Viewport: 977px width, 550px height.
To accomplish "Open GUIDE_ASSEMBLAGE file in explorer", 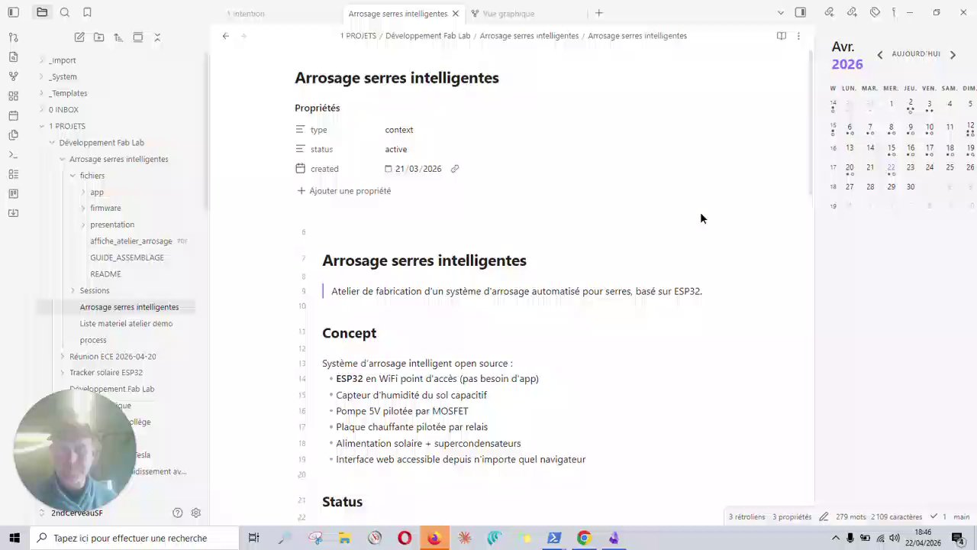I will click(127, 257).
